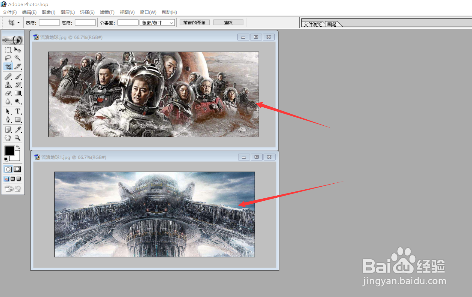This screenshot has height=297, width=472.
Task: Select the Crop tool in toolbox
Action: tap(8, 66)
